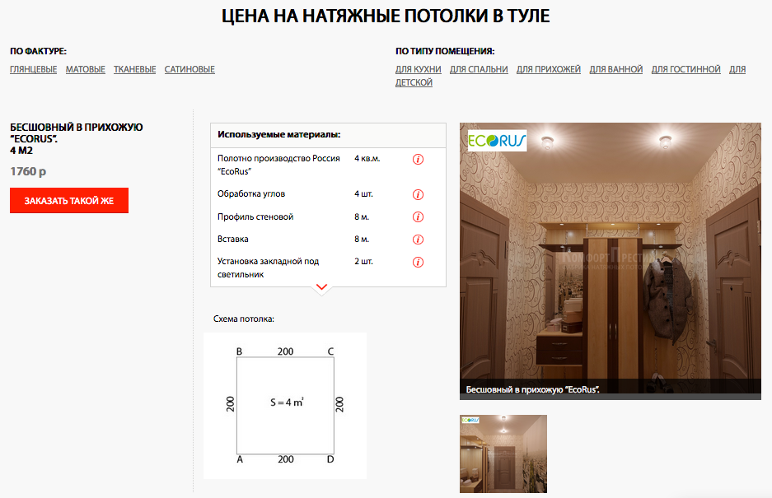Select ДЛЯ ВАННОЙ room type link

coord(616,69)
